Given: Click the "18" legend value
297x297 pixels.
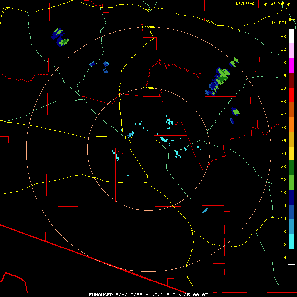Looking at the screenshot, I should click(x=283, y=193).
